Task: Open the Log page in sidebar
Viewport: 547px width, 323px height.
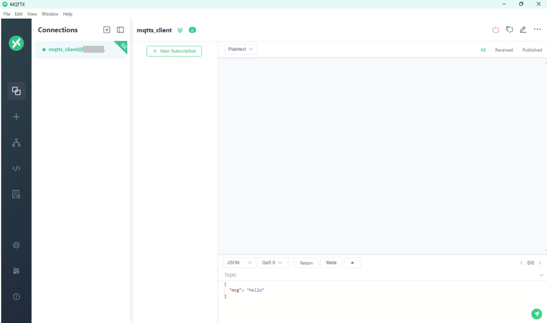Action: click(16, 194)
